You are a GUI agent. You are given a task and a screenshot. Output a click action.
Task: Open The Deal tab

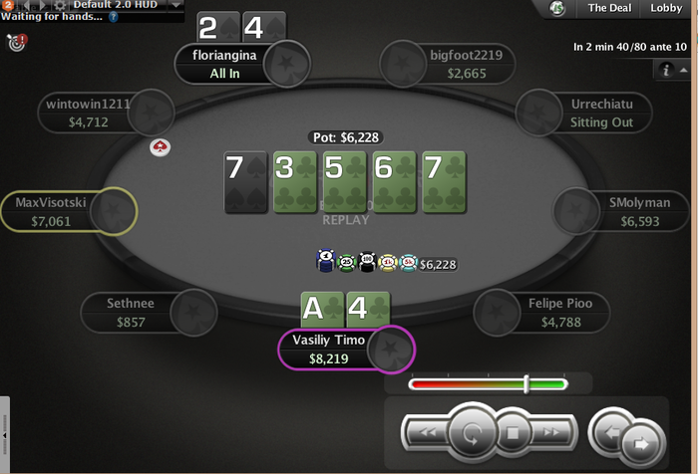coord(609,8)
